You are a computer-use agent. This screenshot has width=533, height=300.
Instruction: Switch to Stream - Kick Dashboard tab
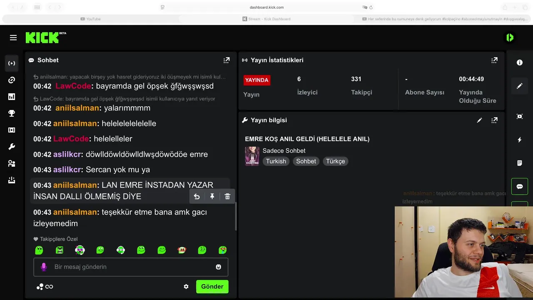tap(266, 19)
